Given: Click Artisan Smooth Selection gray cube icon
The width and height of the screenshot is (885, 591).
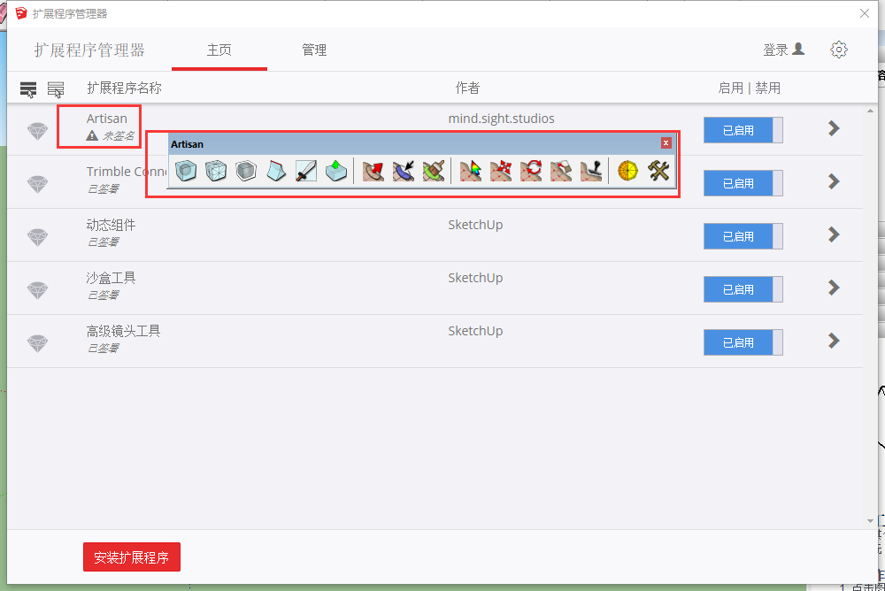Looking at the screenshot, I should [246, 171].
